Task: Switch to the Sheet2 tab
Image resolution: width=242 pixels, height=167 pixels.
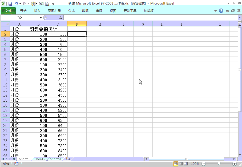Action: click(40, 159)
